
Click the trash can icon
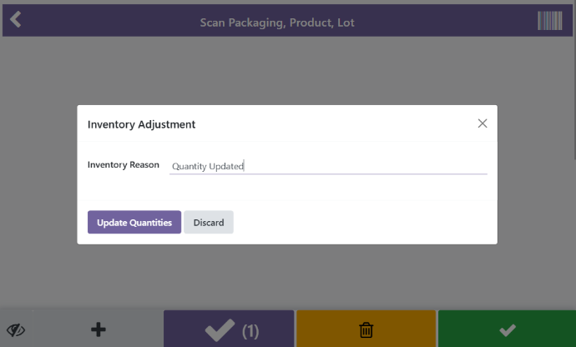click(366, 330)
